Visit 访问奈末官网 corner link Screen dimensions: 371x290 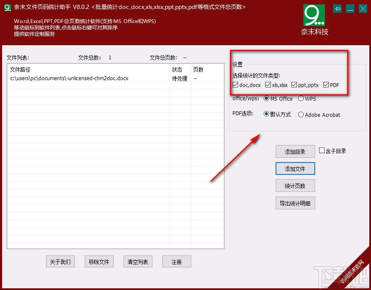click(x=352, y=272)
